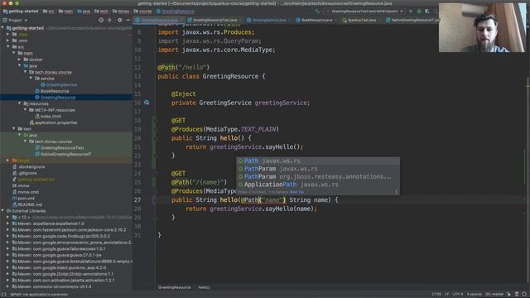The height and width of the screenshot is (298, 530).
Task: Click the '4 spaces' indent setting
Action: click(474, 295)
